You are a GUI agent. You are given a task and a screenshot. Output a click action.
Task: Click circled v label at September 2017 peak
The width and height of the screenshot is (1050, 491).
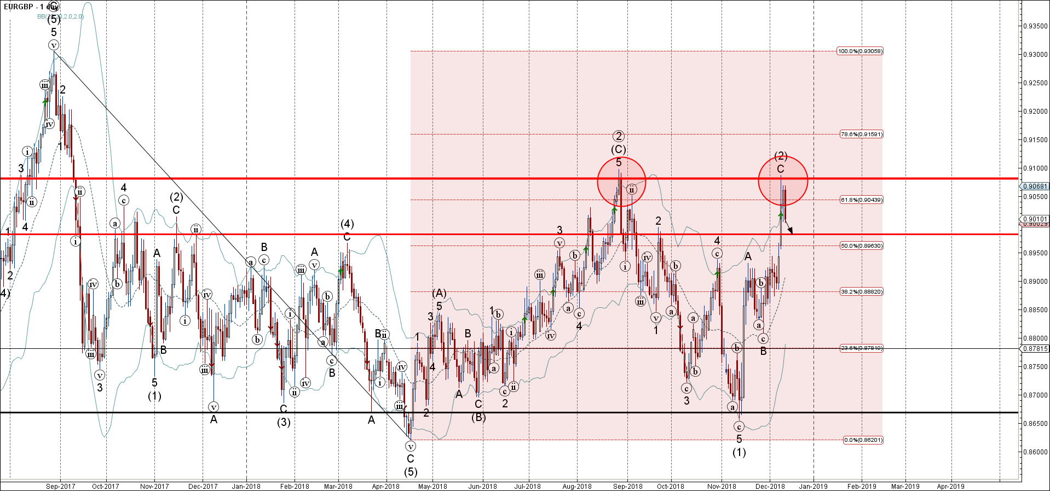(x=54, y=45)
